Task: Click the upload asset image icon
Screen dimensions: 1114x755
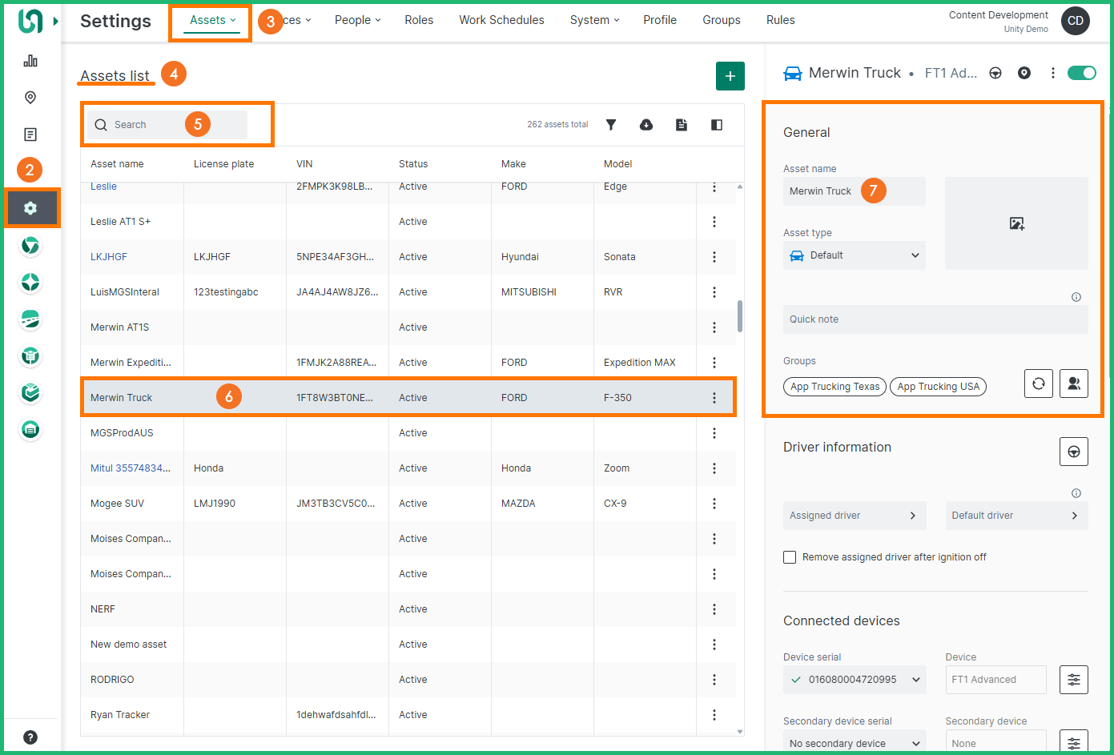Action: click(x=1016, y=223)
